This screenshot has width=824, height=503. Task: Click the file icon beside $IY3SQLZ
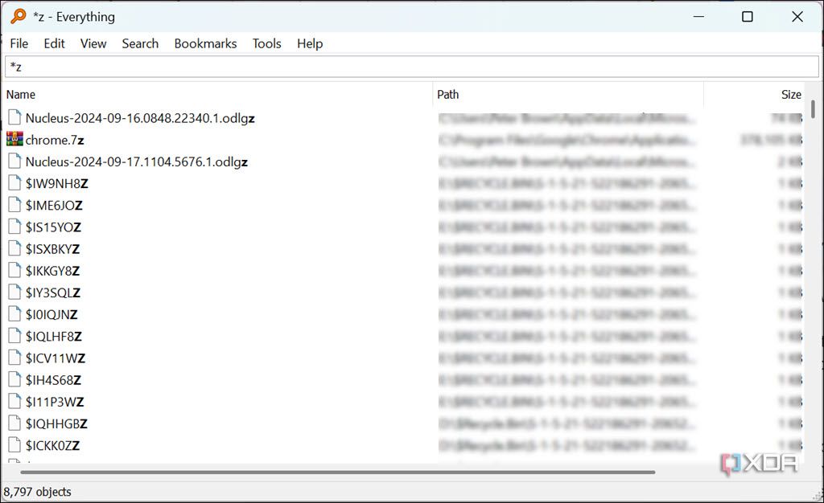(14, 292)
